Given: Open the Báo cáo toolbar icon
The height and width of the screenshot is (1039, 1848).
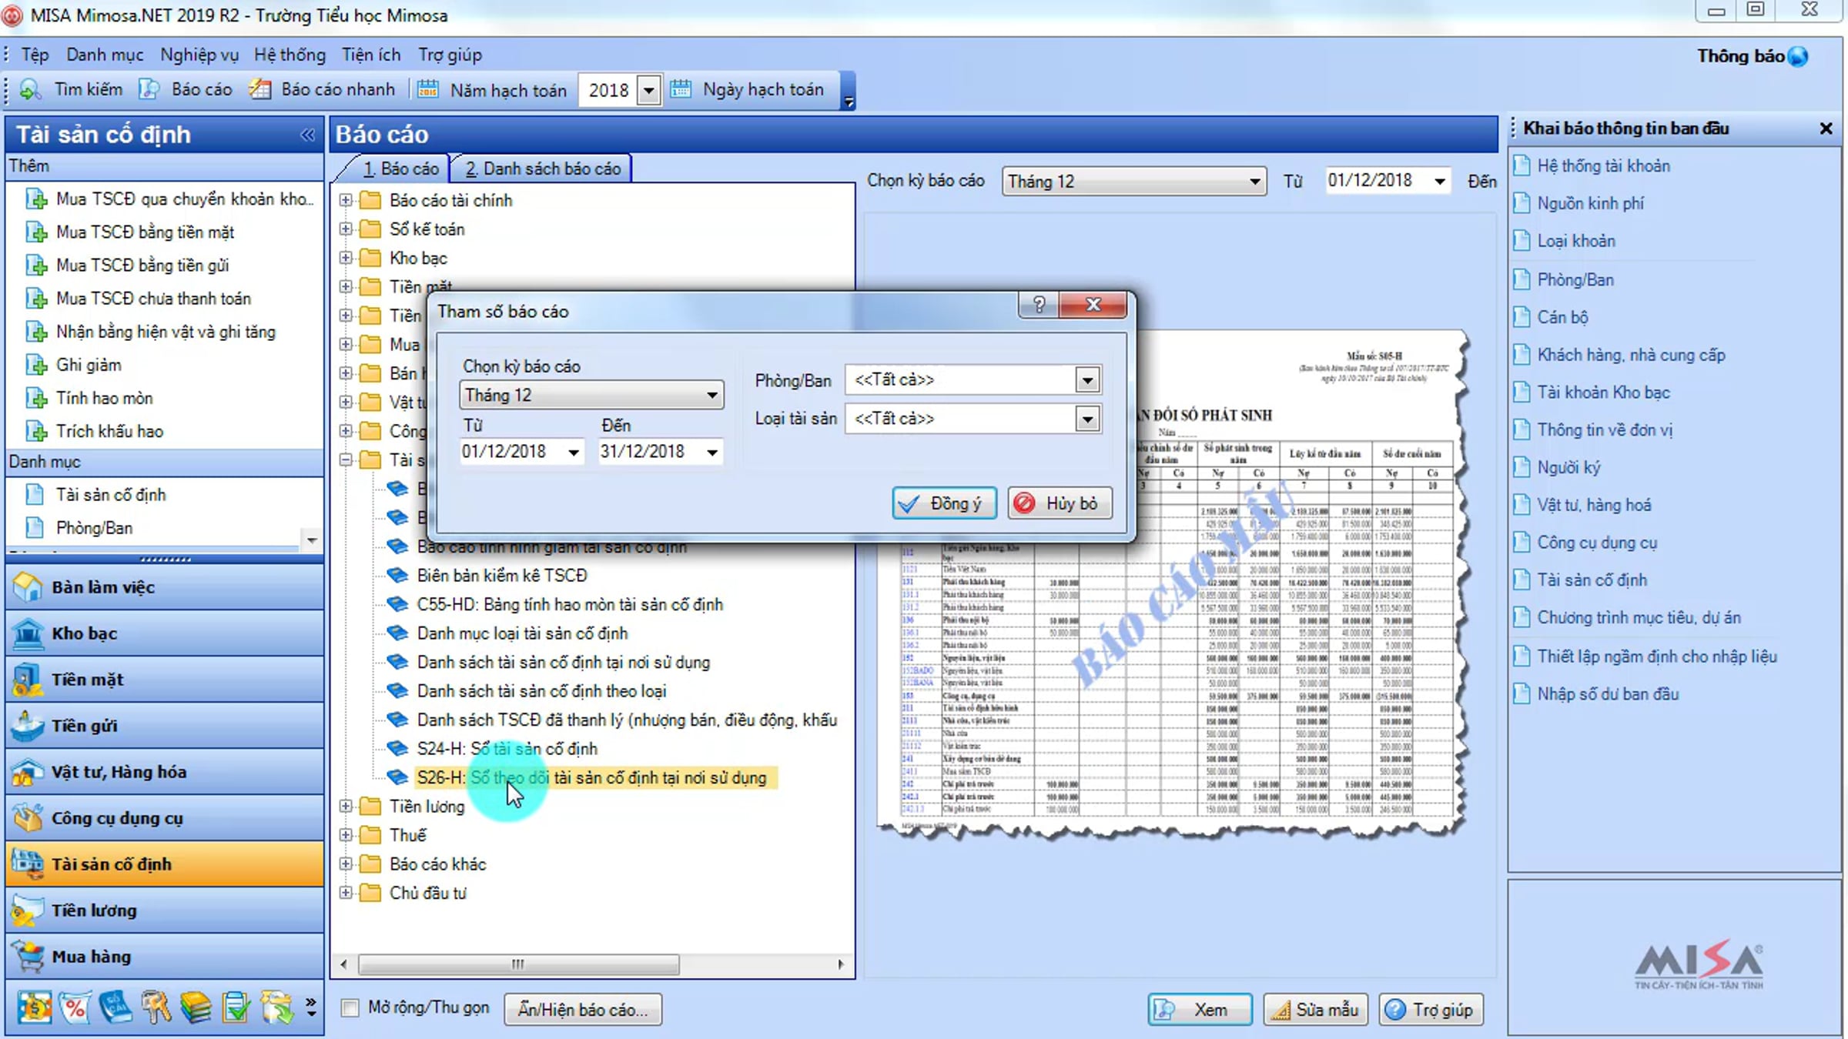Looking at the screenshot, I should [x=149, y=89].
